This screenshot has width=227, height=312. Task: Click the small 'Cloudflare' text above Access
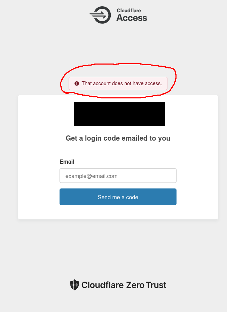coord(129,10)
